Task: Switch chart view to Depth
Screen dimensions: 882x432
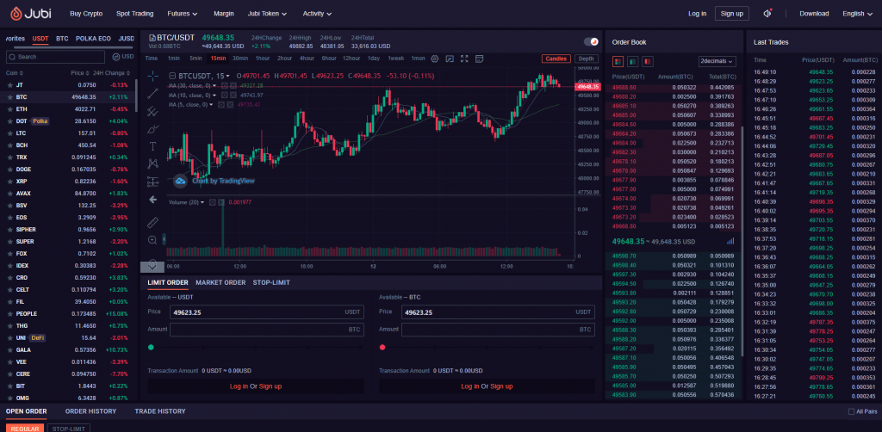Action: [586, 59]
